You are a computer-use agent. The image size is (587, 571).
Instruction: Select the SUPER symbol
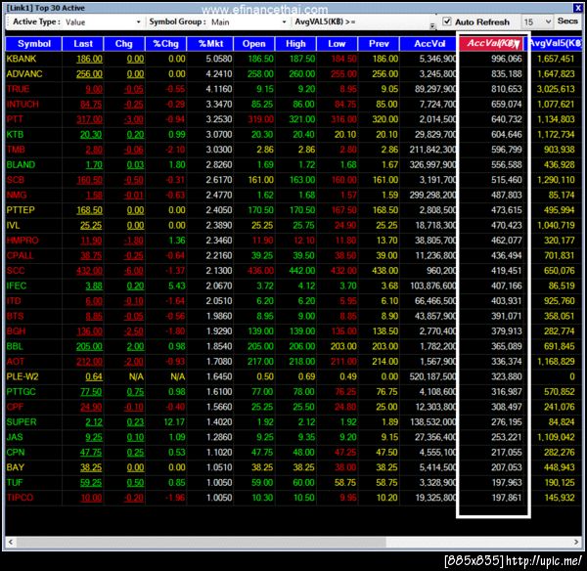click(x=22, y=422)
